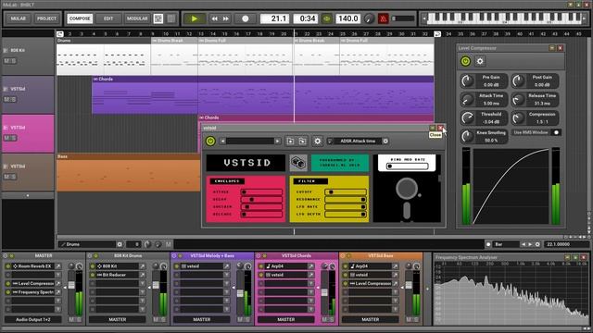
Task: Toggle the green loop button
Action: pos(327,18)
